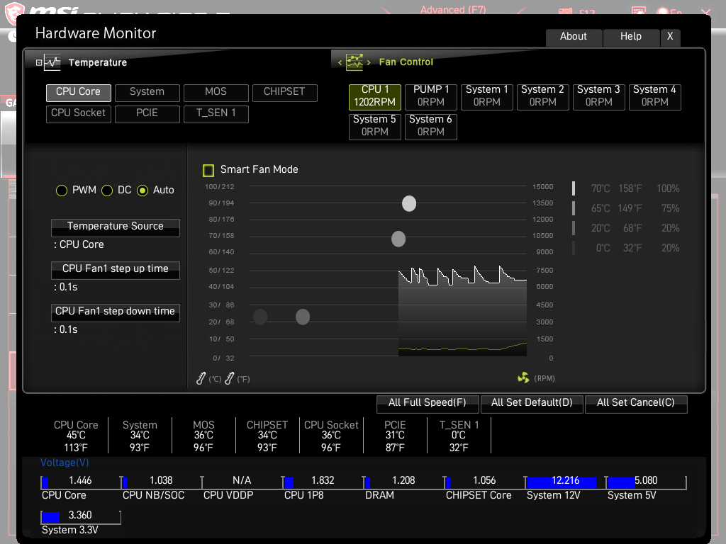Click the All Full Speed(F) button

tap(428, 403)
